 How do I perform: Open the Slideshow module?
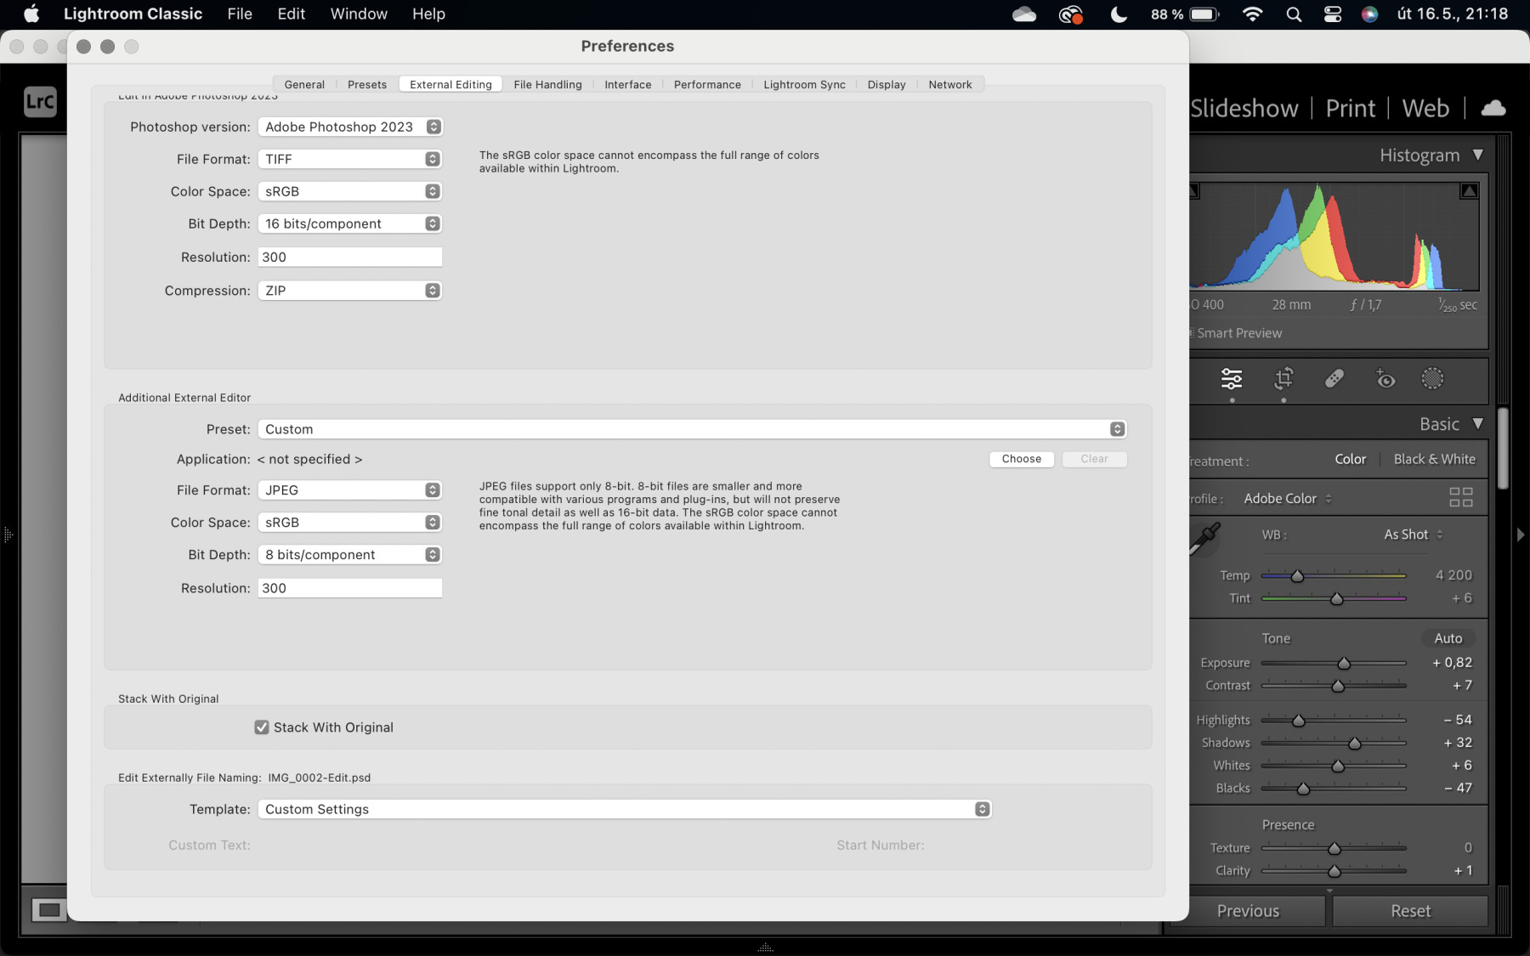1244,108
